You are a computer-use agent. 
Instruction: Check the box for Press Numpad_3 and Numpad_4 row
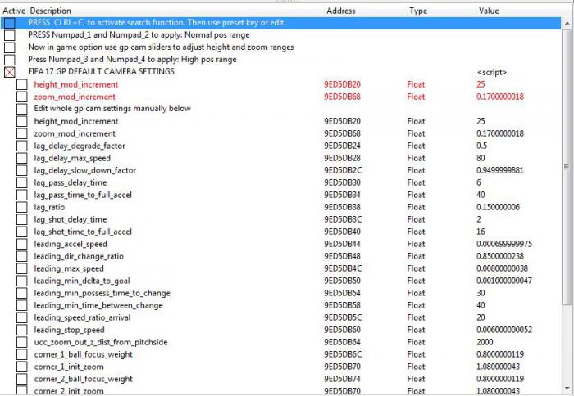pyautogui.click(x=10, y=60)
